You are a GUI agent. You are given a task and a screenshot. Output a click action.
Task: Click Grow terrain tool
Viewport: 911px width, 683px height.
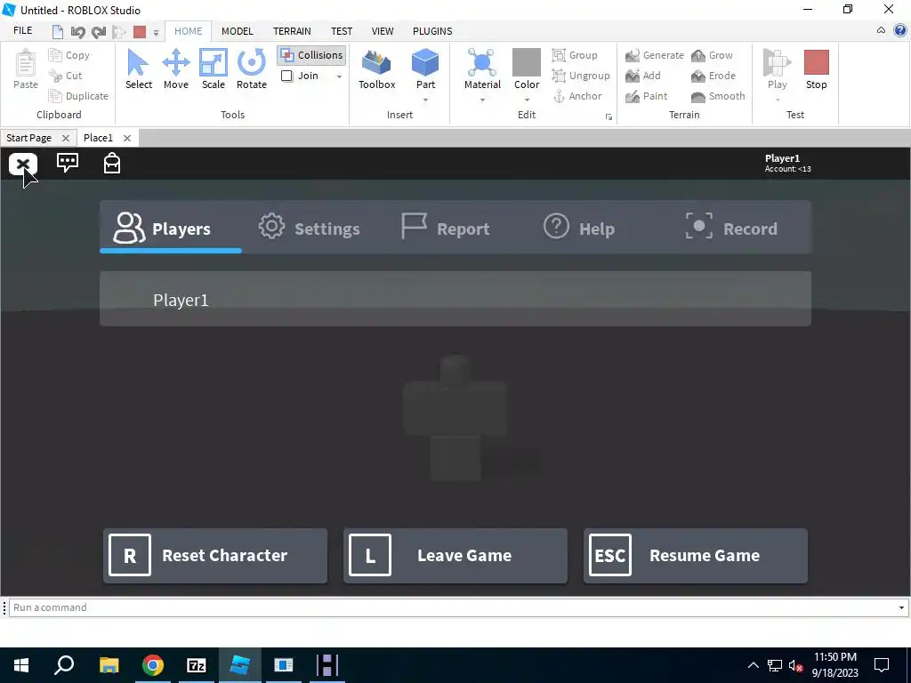click(712, 55)
